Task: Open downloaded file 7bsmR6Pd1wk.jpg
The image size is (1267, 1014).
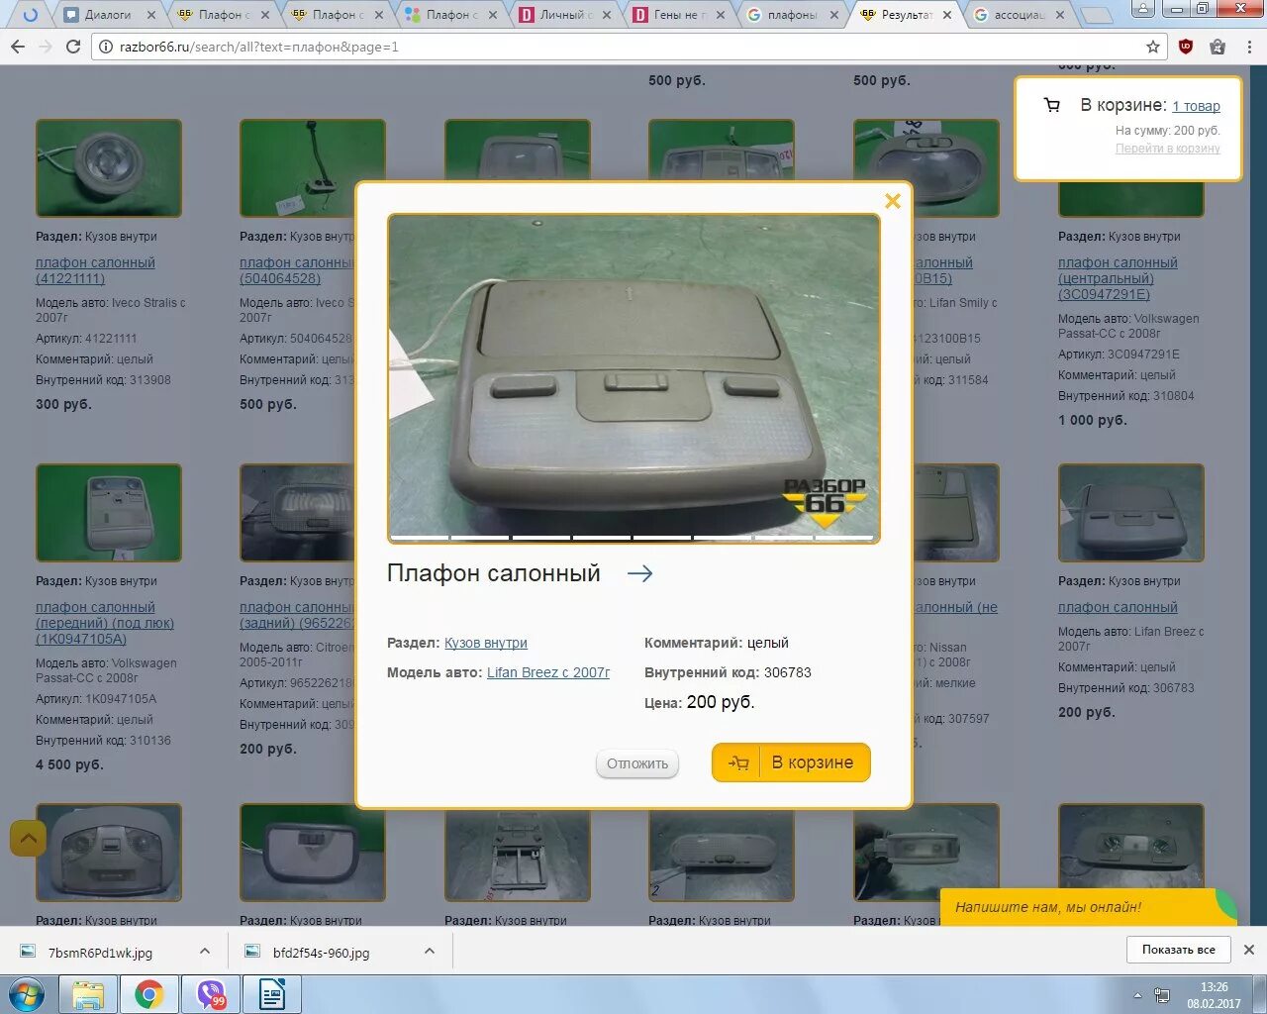Action: (x=99, y=953)
